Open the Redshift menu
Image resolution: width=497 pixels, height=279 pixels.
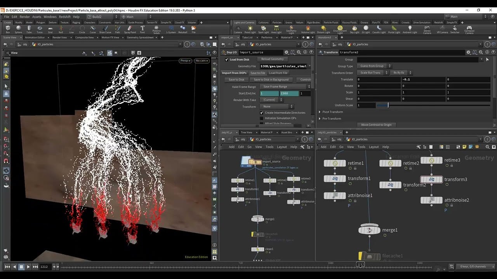[x=64, y=17]
